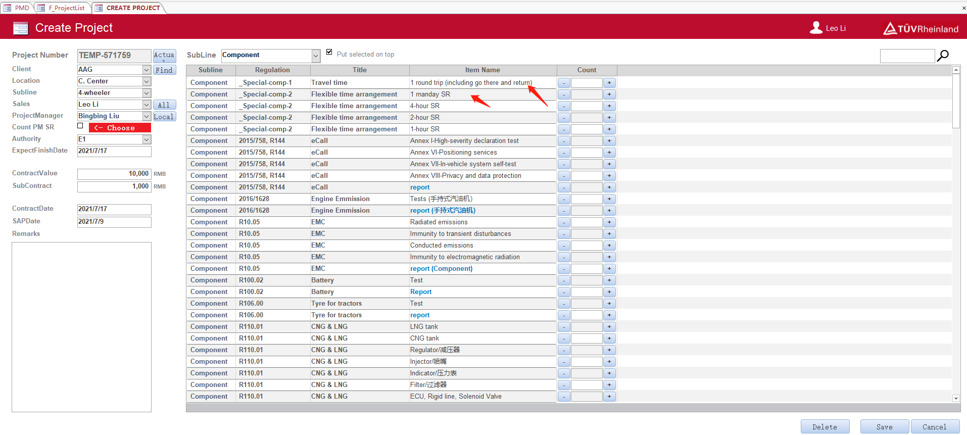Increase count for Travel time row

[x=609, y=83]
